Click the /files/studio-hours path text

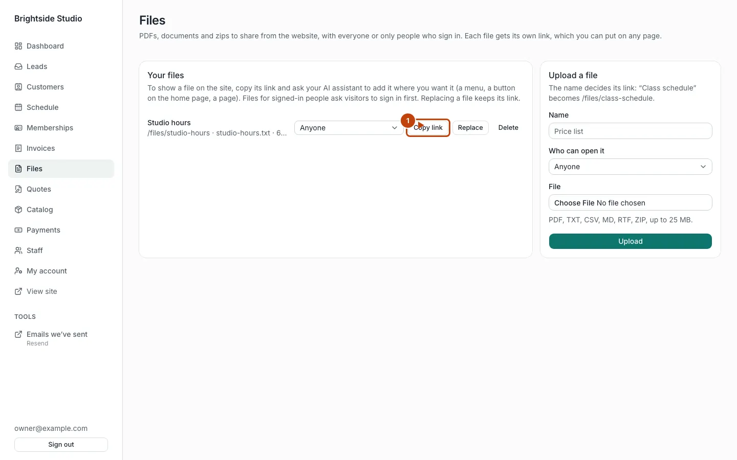point(179,133)
